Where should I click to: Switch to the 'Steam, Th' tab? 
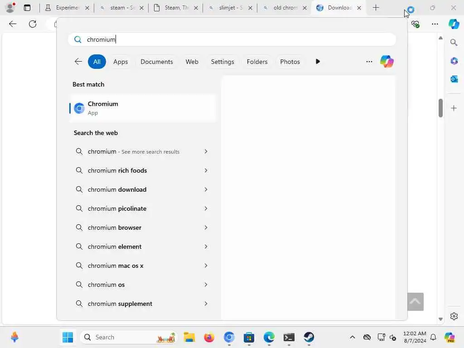point(176,8)
